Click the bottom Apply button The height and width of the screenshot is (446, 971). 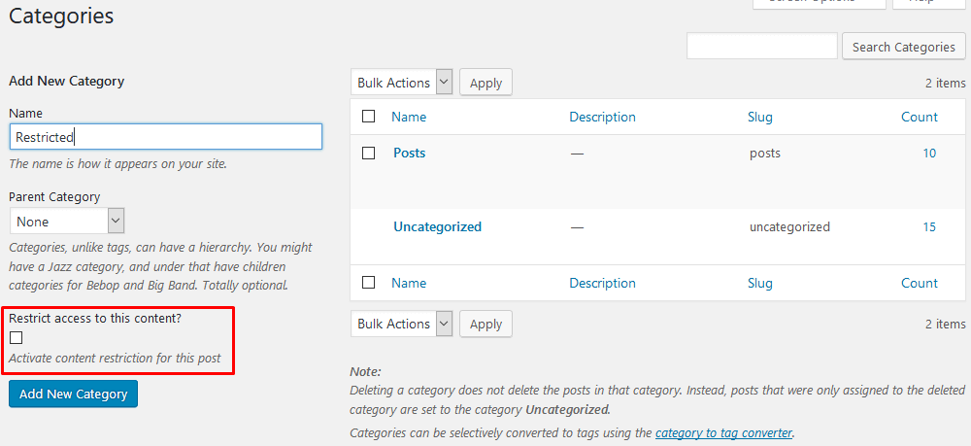tap(485, 324)
